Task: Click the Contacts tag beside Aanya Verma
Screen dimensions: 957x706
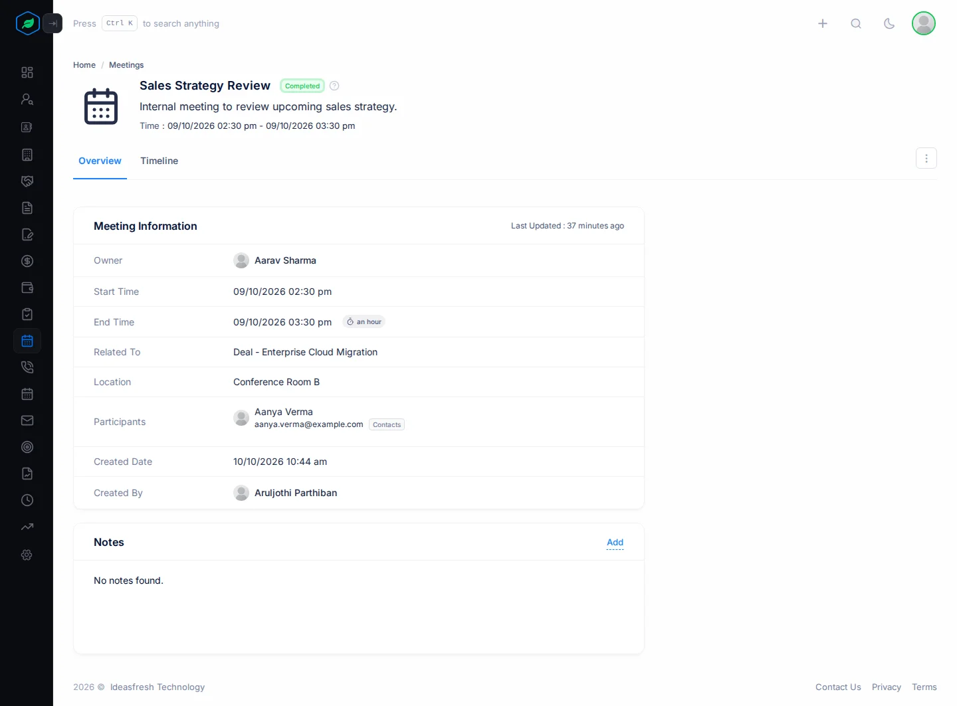Action: tap(387, 425)
